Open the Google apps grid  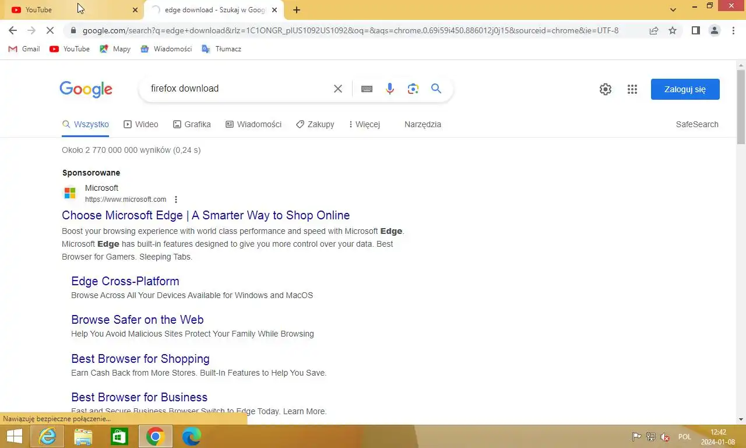[x=632, y=89]
